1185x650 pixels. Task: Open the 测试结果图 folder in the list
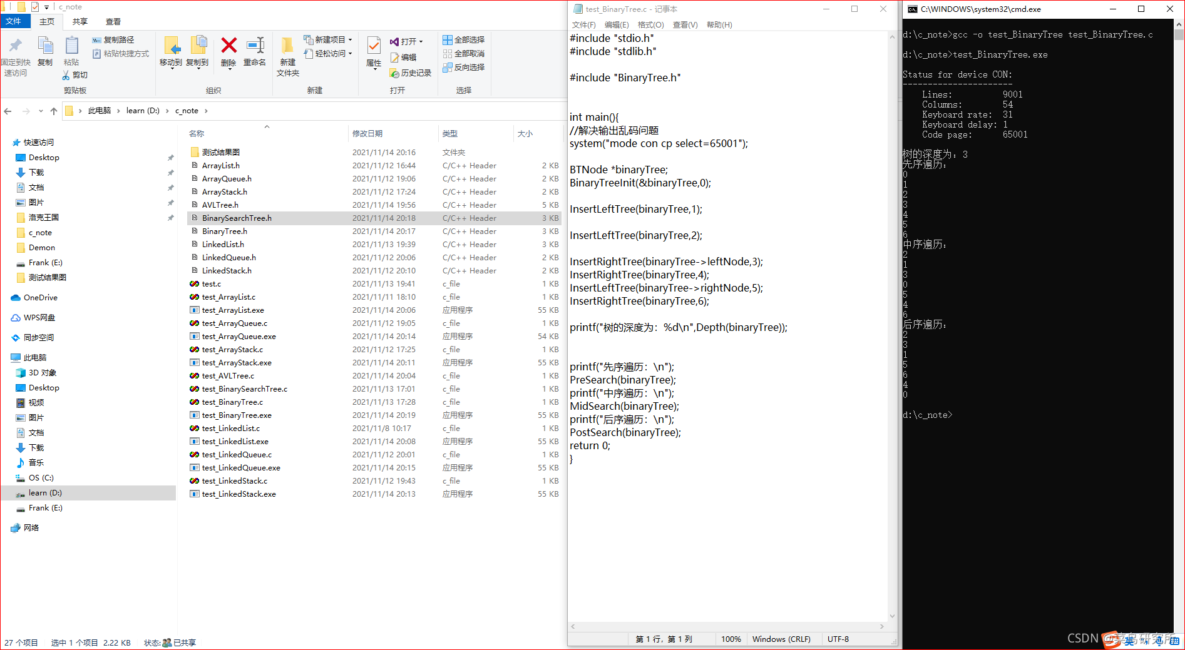pos(221,153)
